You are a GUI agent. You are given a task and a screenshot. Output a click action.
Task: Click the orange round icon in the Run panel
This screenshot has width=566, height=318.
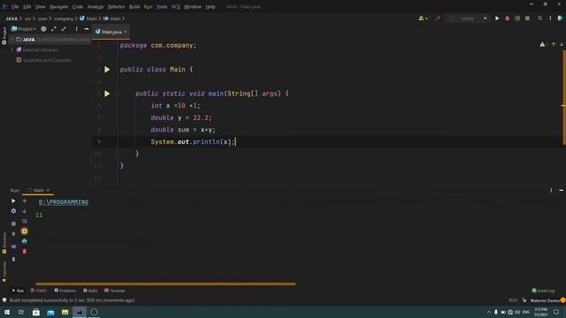pos(25,231)
